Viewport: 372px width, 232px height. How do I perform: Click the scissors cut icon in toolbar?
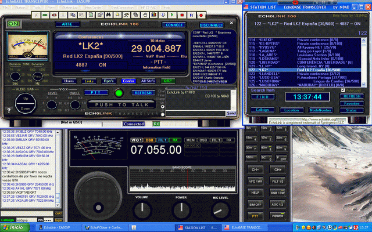pos(63,16)
